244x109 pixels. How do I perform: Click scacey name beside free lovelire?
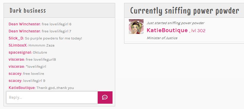[15, 74]
